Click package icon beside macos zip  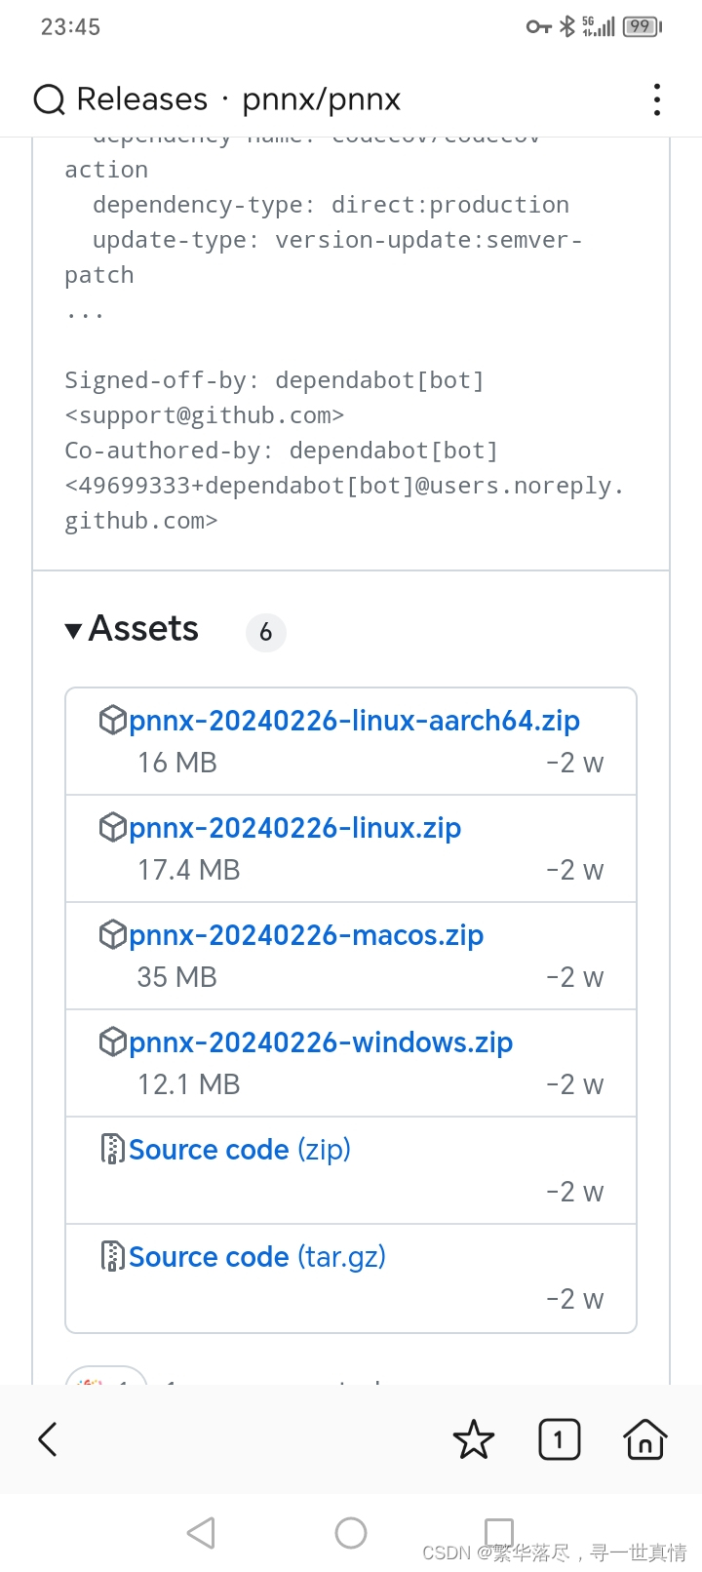pyautogui.click(x=113, y=934)
